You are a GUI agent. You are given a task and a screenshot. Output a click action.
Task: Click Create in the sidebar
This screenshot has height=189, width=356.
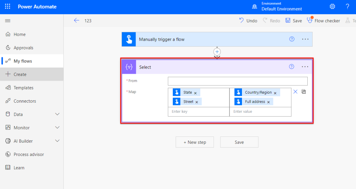click(32, 74)
